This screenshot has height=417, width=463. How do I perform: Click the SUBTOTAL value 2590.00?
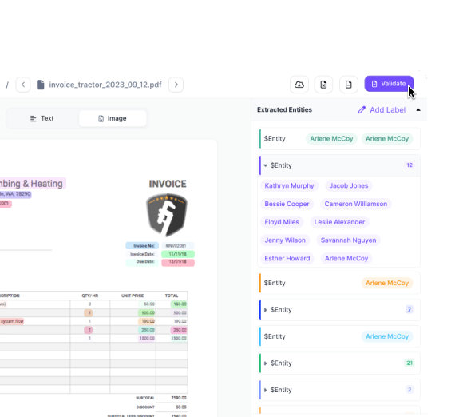click(179, 398)
